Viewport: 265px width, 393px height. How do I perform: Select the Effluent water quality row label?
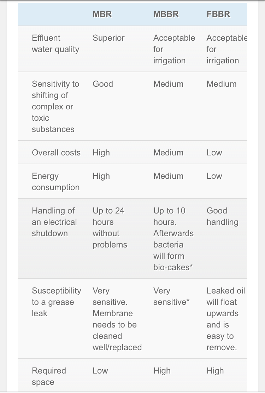click(55, 44)
